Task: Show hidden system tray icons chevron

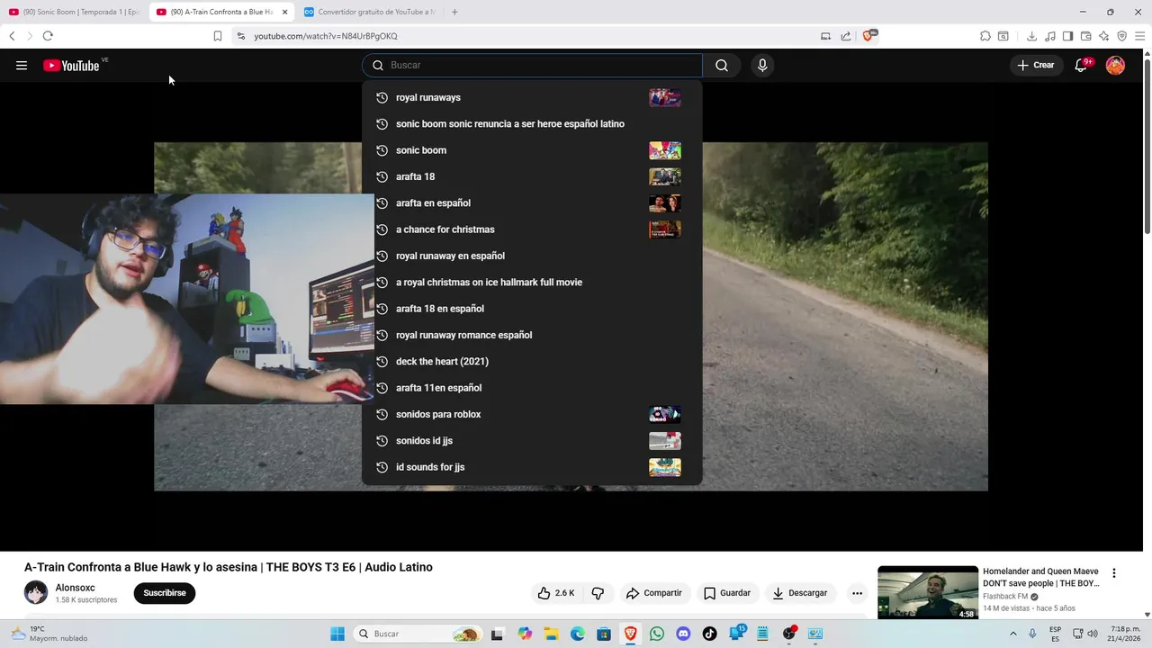Action: [1012, 634]
